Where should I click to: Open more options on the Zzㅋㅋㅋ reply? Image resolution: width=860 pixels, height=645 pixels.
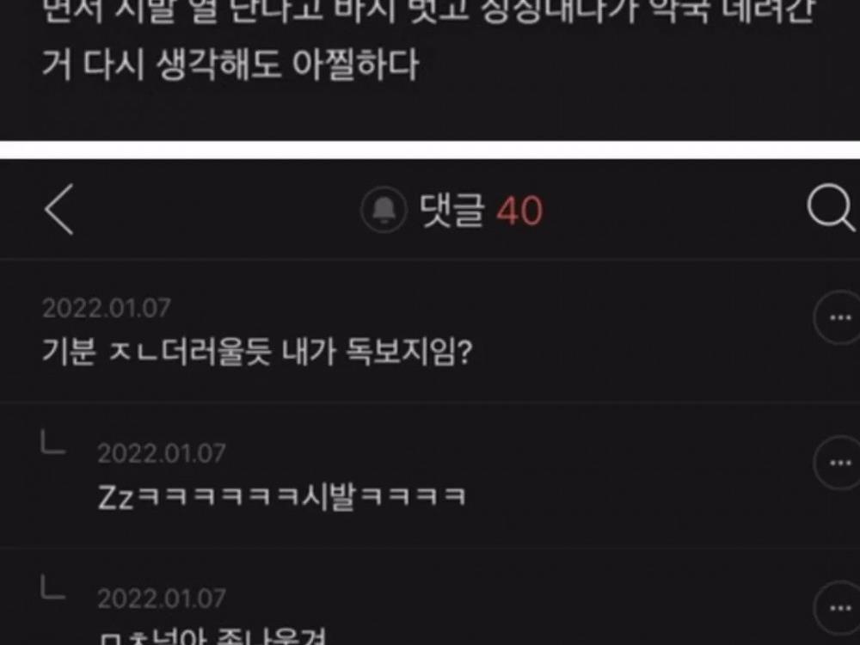[x=838, y=463]
